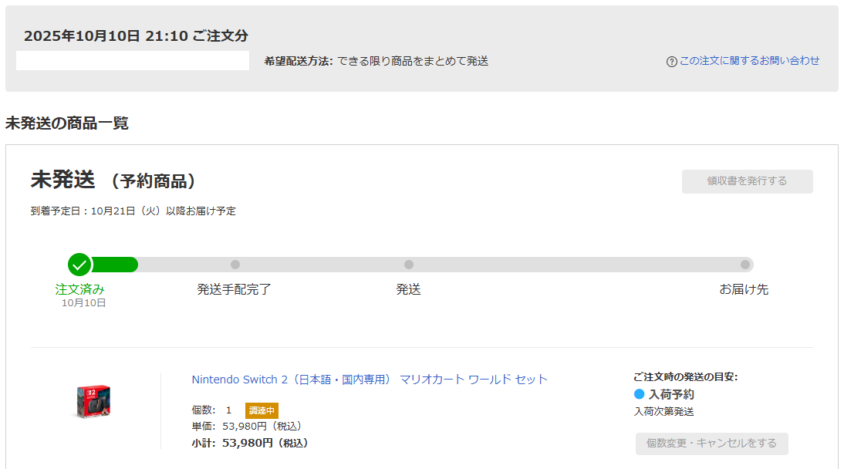Click the お届け先 progress step dot
844x469 pixels.
744,265
